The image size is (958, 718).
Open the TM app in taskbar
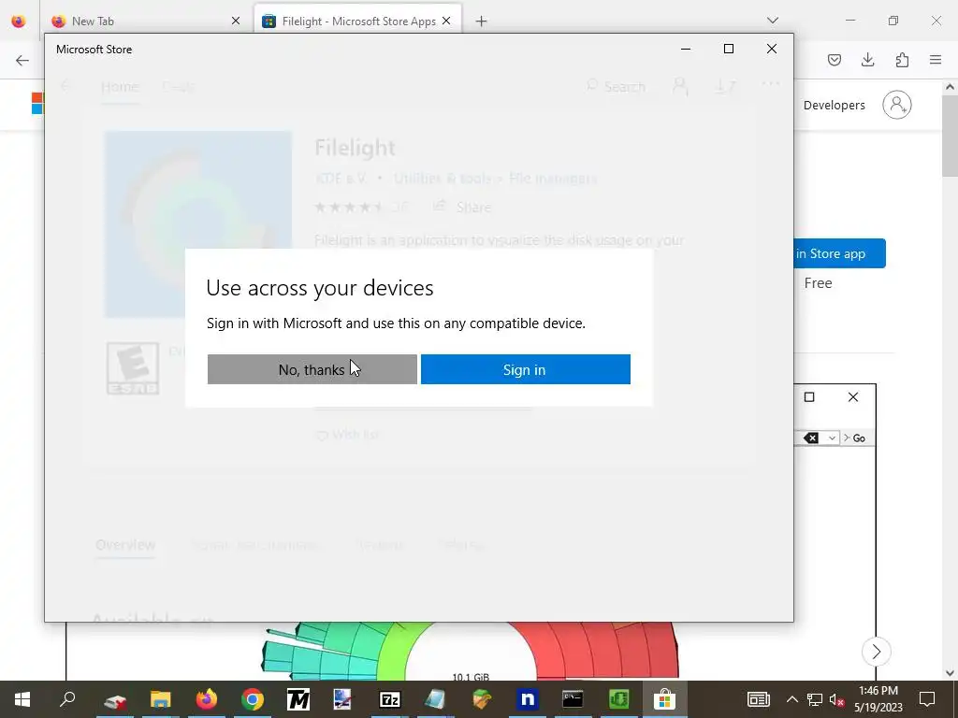pyautogui.click(x=298, y=699)
